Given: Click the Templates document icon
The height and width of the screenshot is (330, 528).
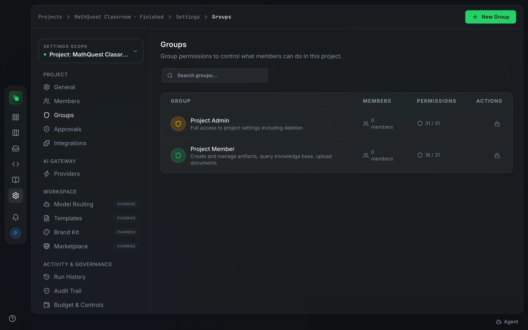Looking at the screenshot, I should (x=47, y=218).
